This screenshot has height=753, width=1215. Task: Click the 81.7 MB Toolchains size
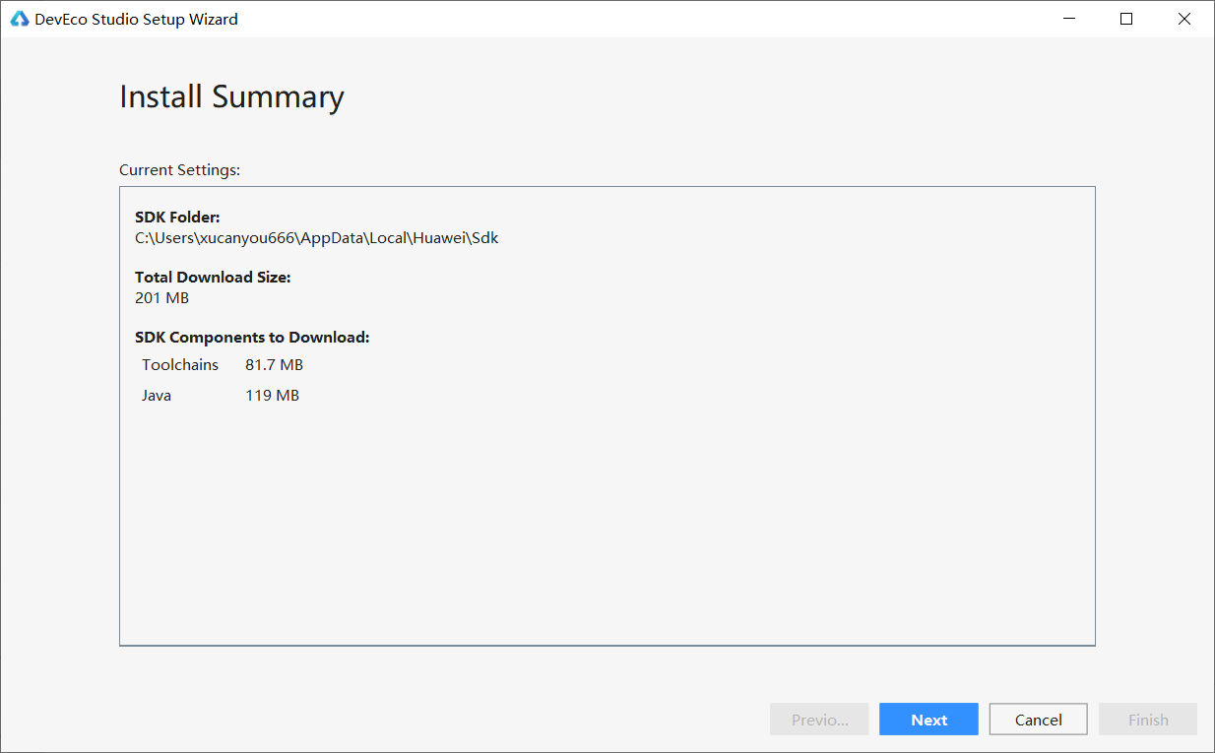pos(274,365)
